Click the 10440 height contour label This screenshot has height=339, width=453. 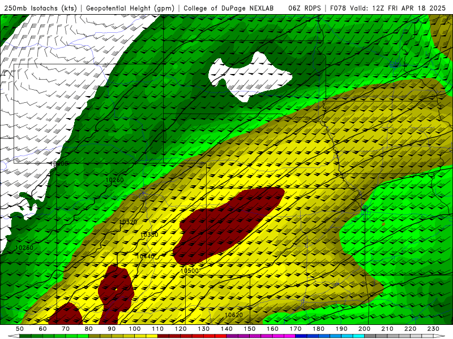point(146,257)
